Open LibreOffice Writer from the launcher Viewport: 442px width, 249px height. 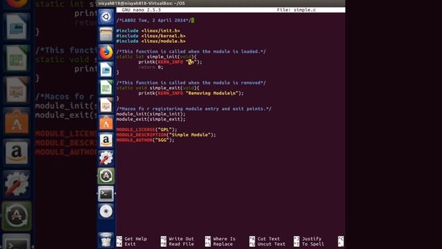pos(106,70)
